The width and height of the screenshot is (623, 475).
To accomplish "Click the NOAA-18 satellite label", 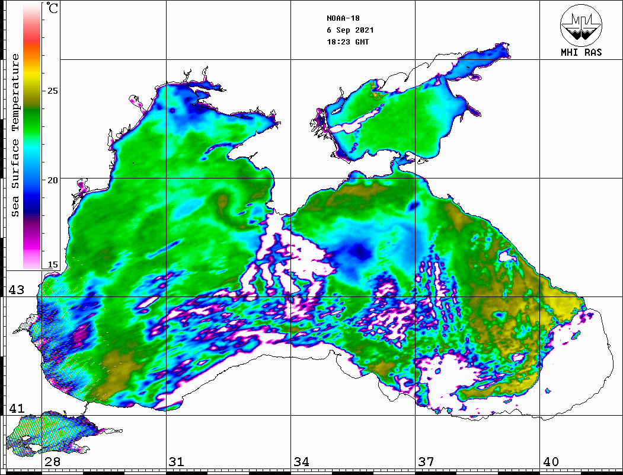I will point(343,18).
